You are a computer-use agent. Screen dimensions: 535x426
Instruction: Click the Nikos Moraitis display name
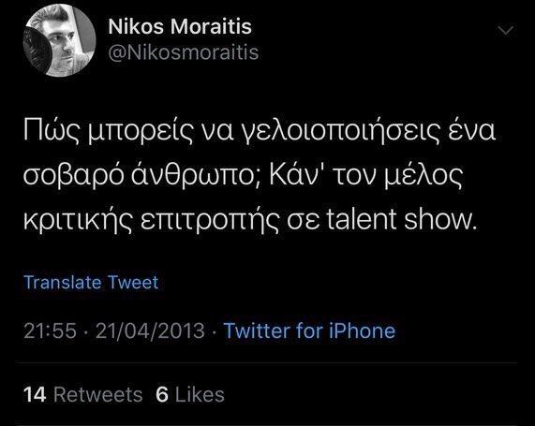180,26
